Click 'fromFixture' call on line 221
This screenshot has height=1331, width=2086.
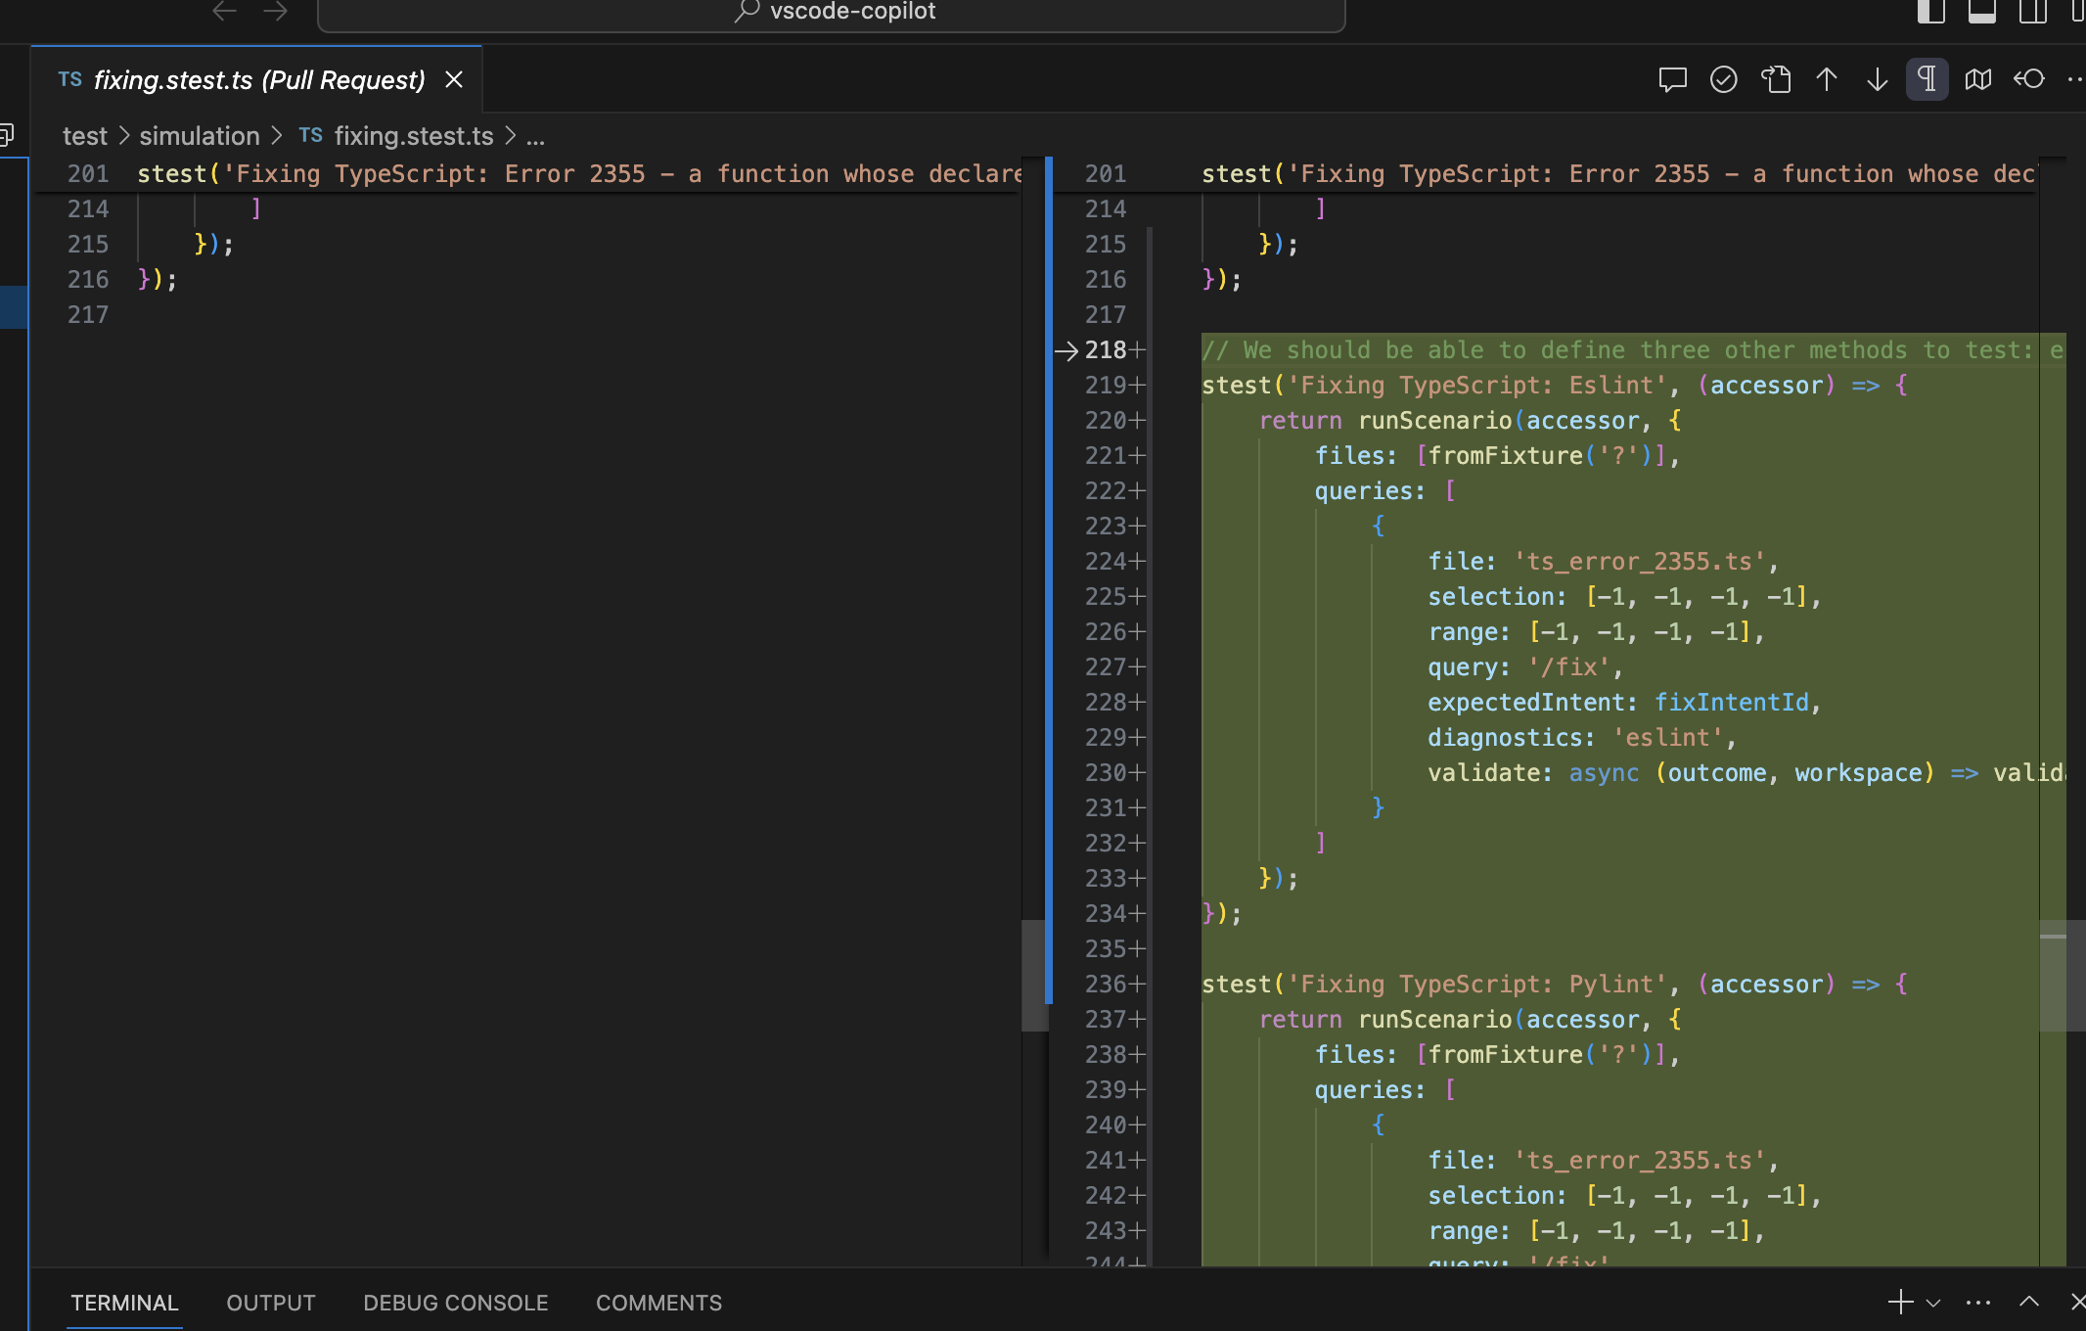point(1505,456)
